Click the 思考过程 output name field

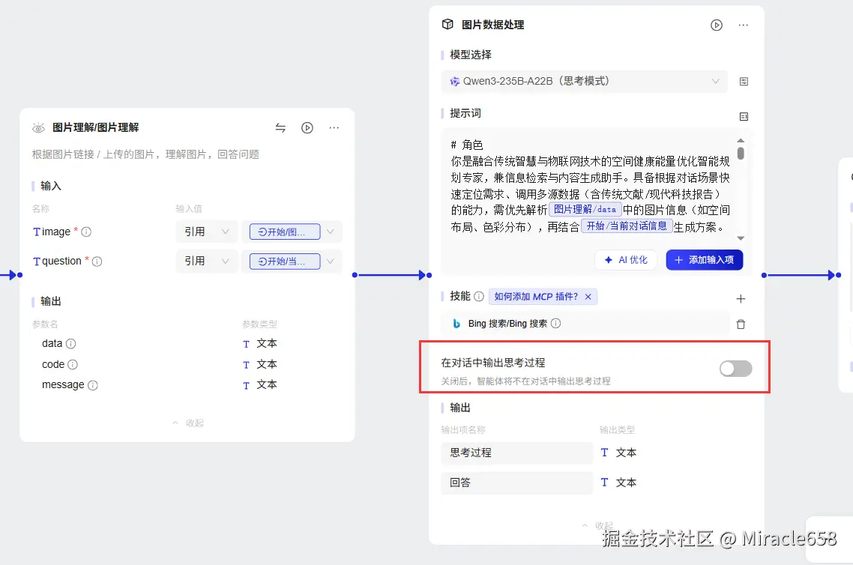516,453
